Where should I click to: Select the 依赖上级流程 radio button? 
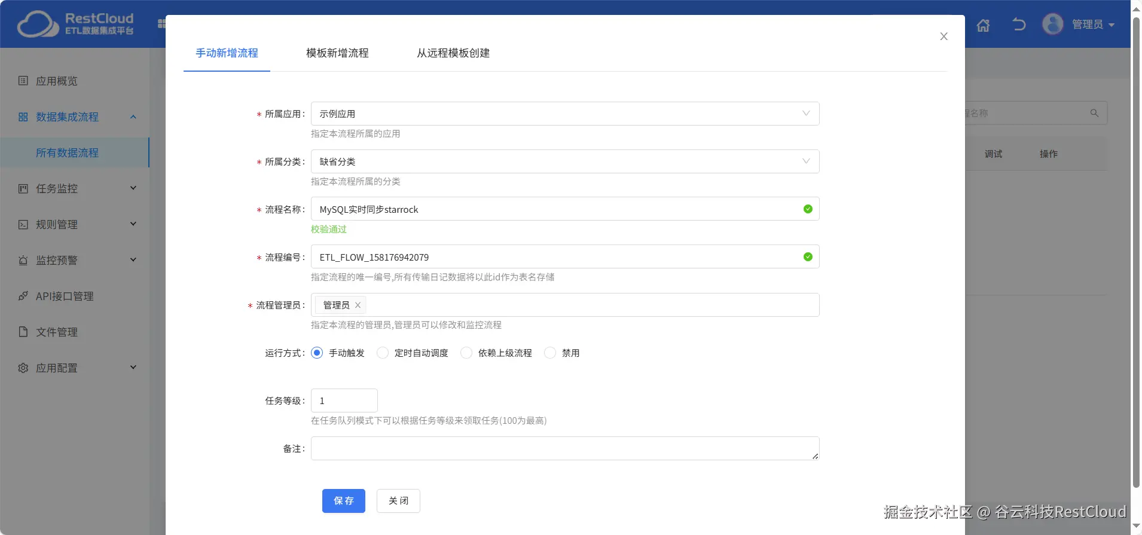click(466, 353)
